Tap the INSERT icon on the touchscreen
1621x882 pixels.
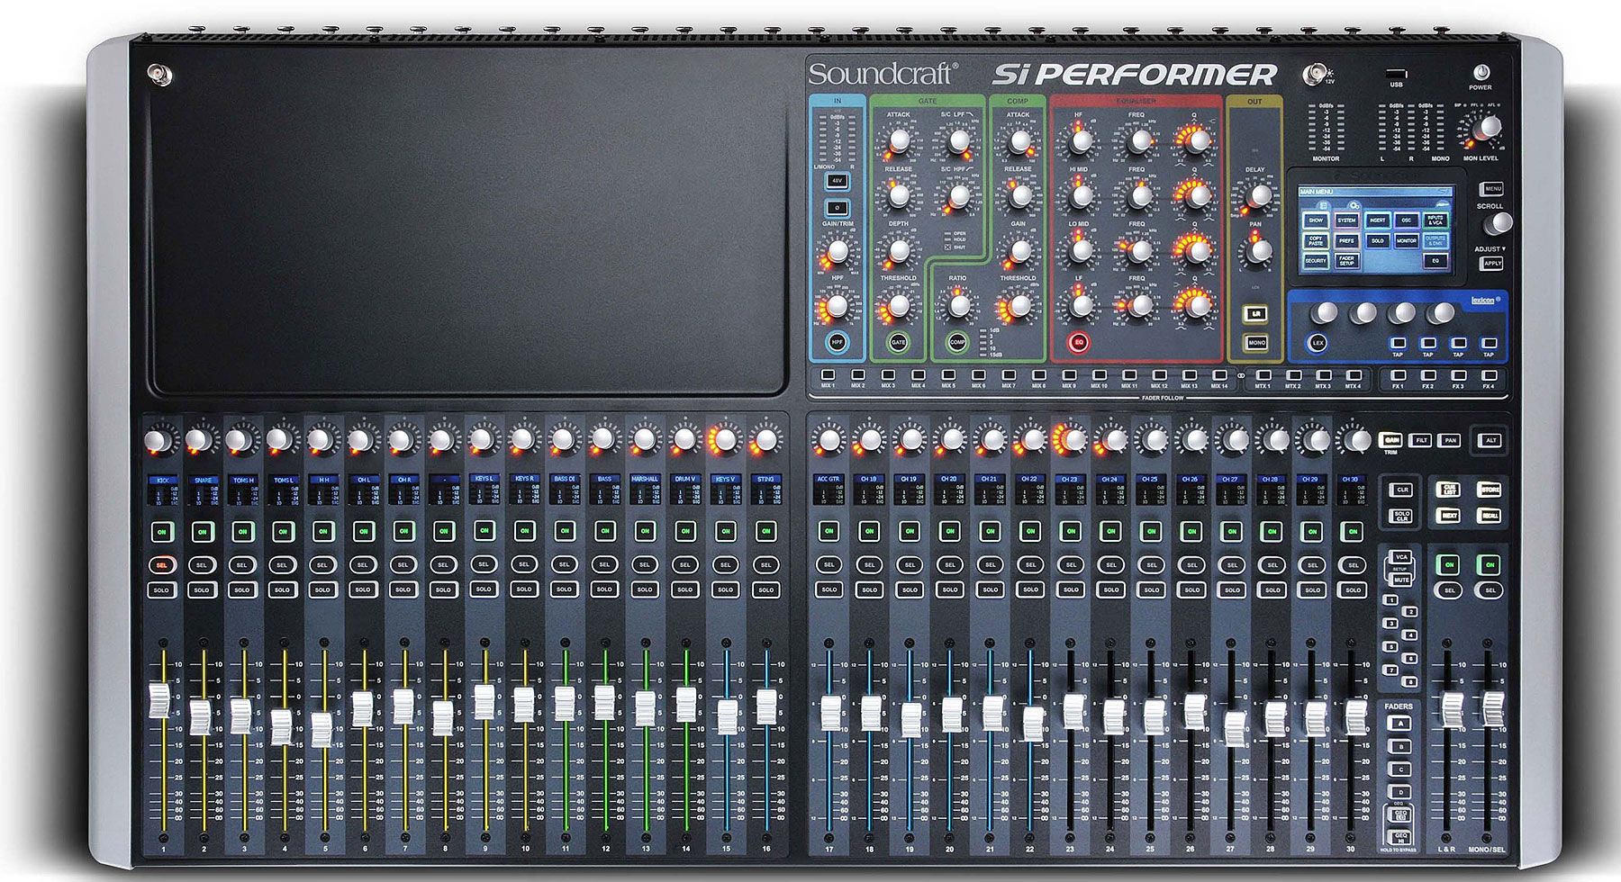coord(1377,220)
